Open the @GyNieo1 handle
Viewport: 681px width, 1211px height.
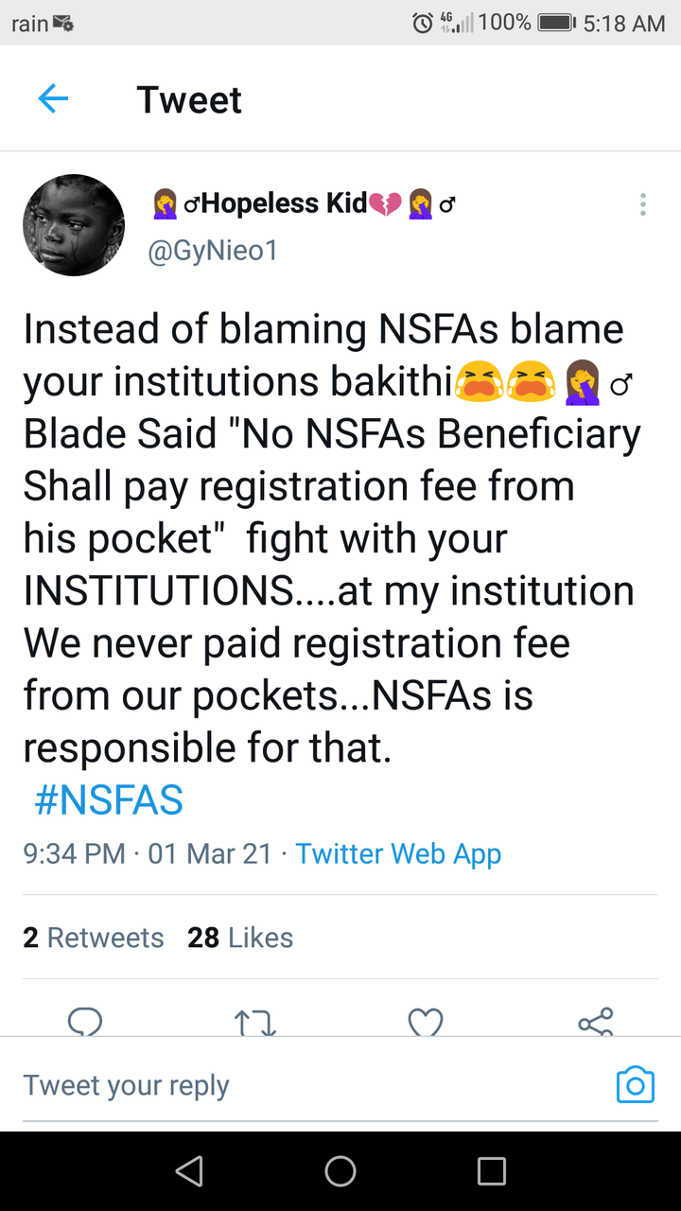pos(212,251)
